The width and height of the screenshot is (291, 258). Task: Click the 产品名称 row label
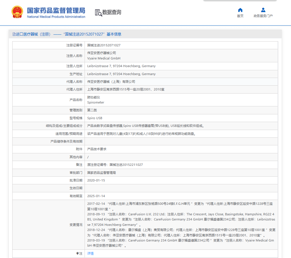[76, 100]
